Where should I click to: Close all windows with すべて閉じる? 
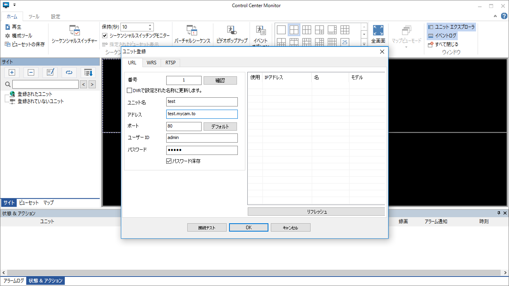coord(443,44)
